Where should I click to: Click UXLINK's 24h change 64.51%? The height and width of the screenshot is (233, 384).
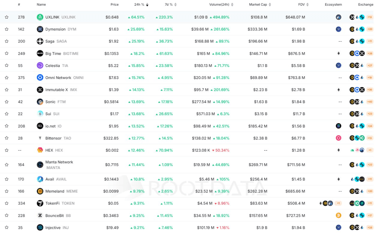[x=136, y=17]
